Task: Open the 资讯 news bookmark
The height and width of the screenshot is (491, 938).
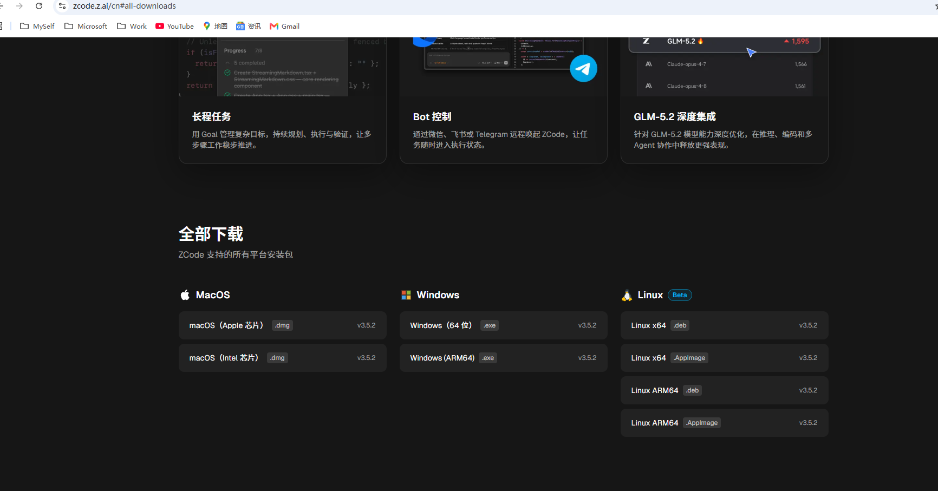Action: 249,26
